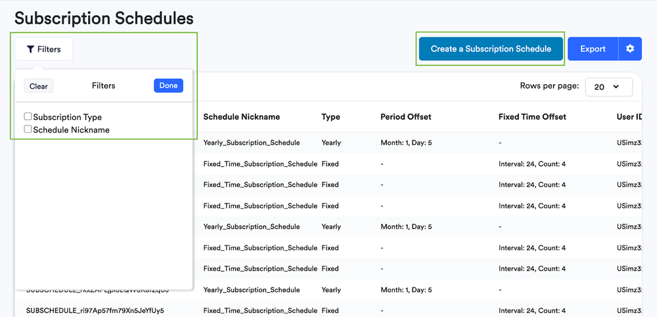
Task: Click Create a Subscription Schedule button
Action: [x=491, y=49]
